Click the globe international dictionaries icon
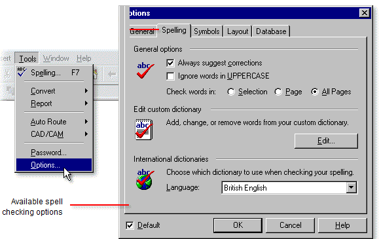 145,179
